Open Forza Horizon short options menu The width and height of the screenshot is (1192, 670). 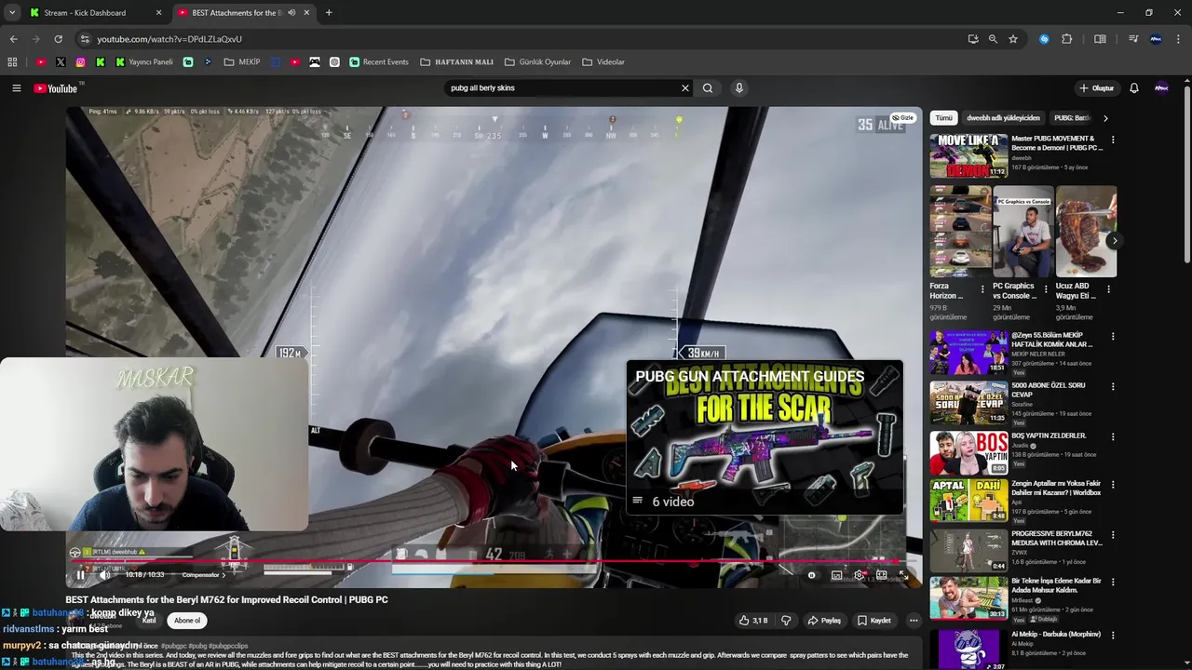982,289
